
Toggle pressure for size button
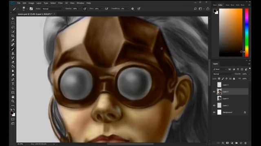tap(139, 9)
